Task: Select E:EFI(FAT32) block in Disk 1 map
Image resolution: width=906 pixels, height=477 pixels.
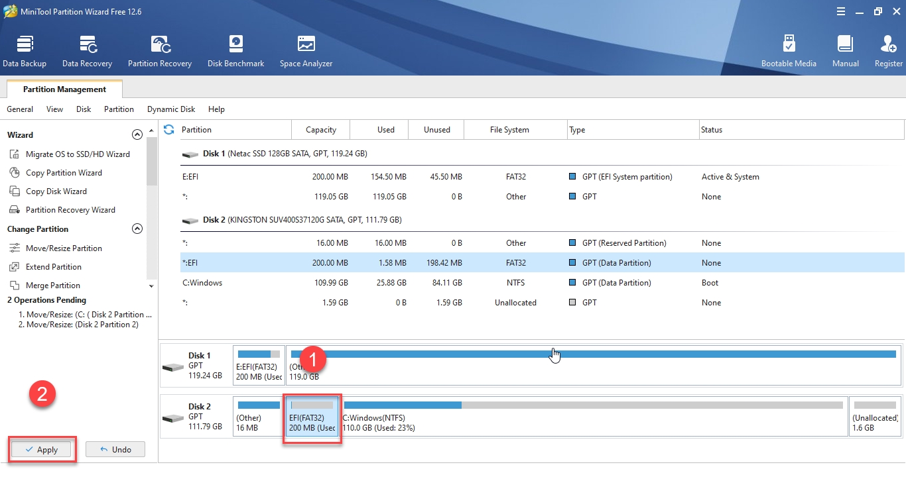Action: 259,365
